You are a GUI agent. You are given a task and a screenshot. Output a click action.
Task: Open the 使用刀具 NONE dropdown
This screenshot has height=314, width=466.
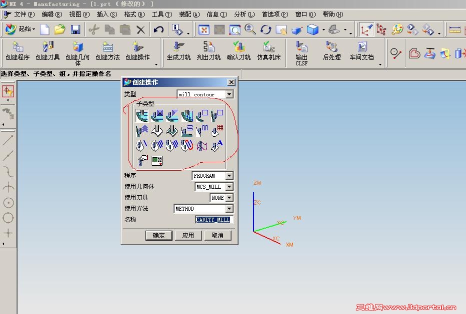[x=229, y=198]
